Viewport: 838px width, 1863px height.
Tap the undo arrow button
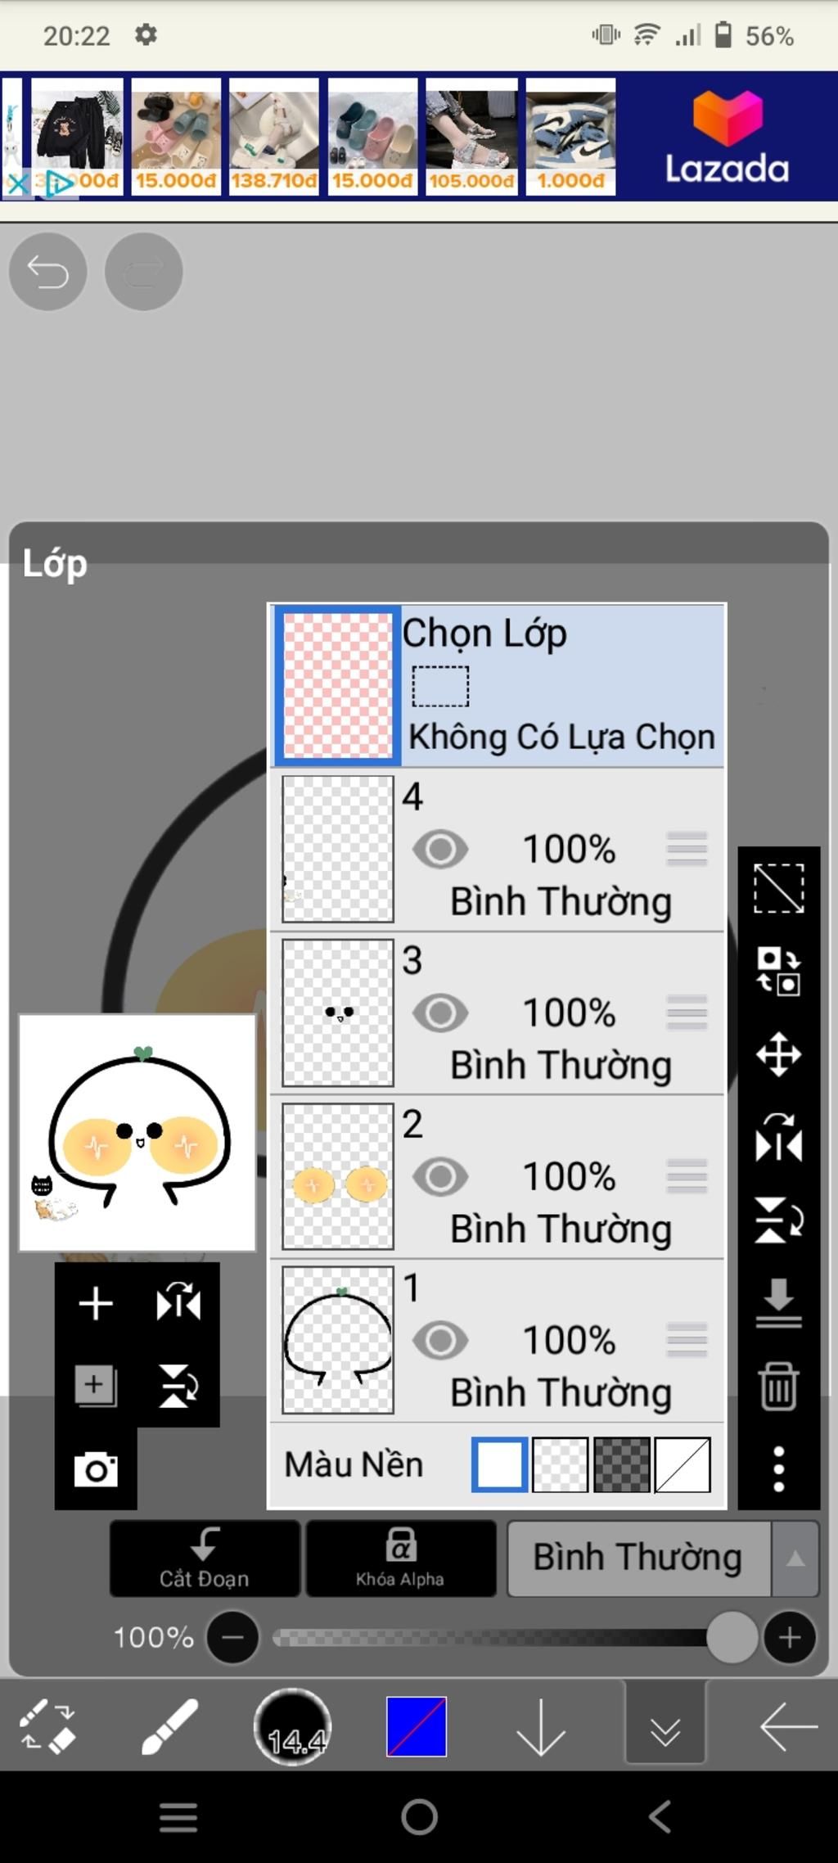point(48,272)
